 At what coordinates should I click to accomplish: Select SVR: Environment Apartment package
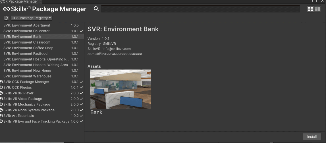pos(42,25)
